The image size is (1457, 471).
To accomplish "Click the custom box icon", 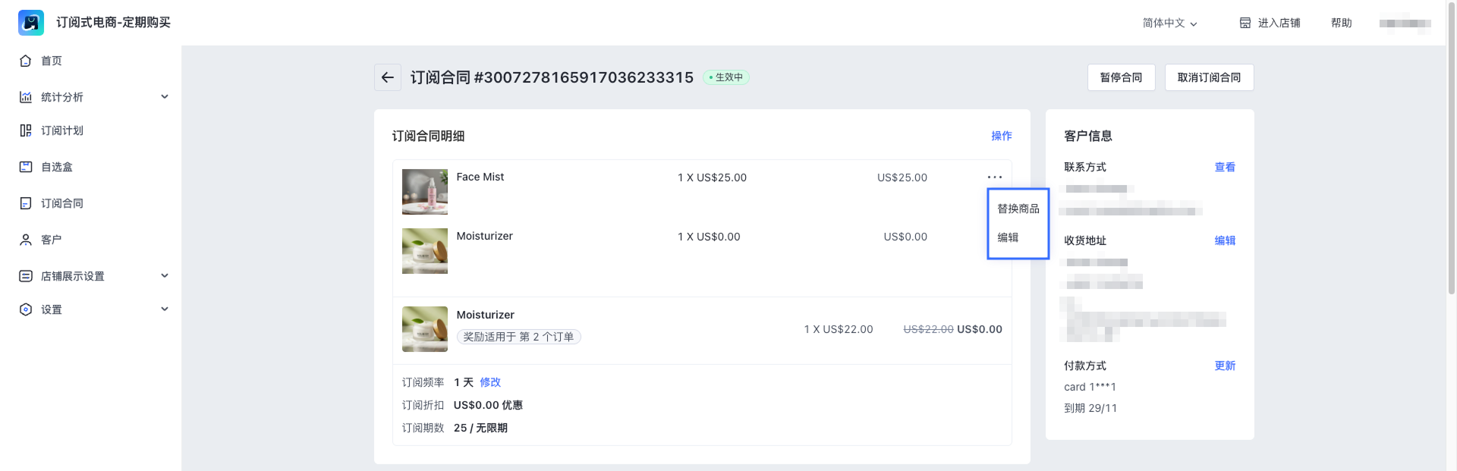I will [x=26, y=167].
